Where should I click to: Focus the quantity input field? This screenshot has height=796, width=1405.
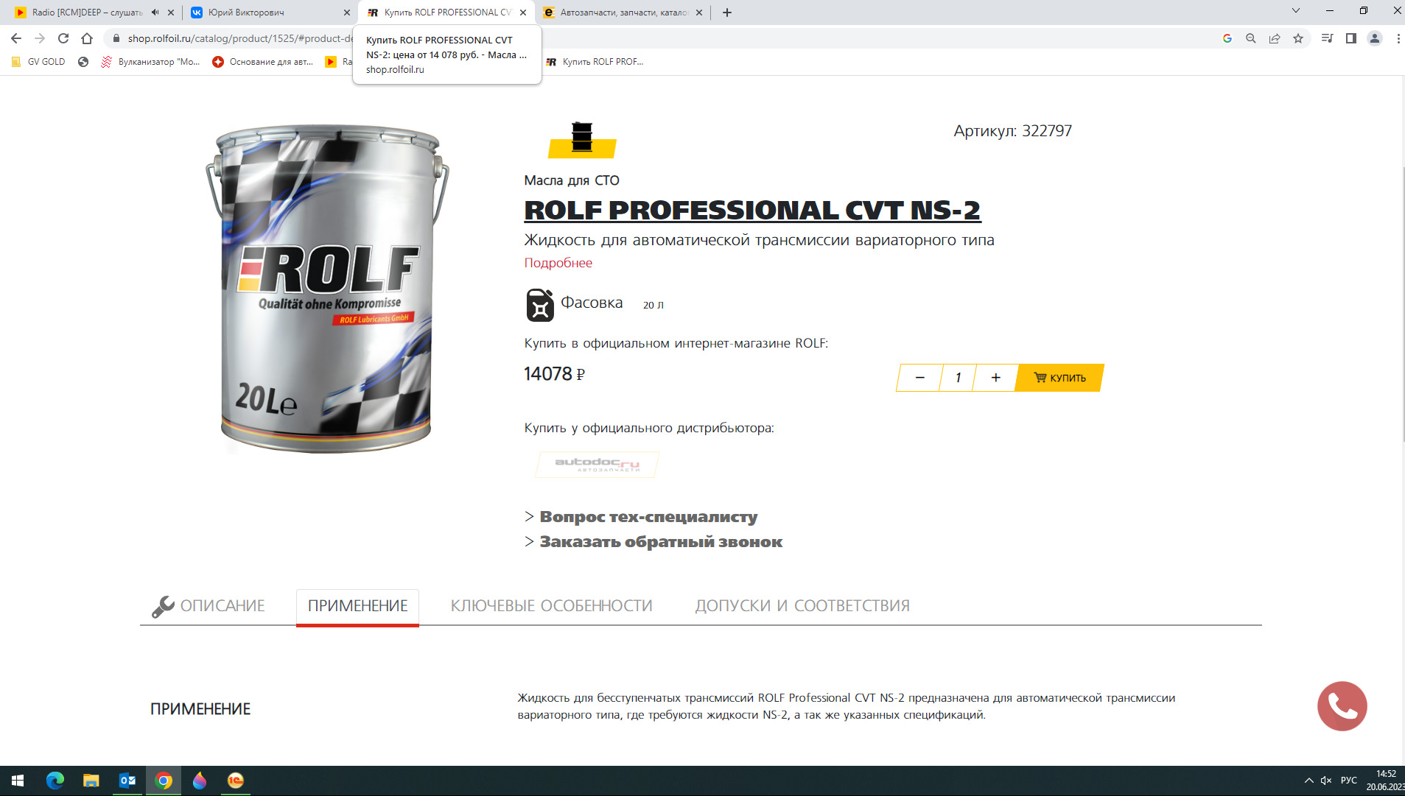[x=958, y=378]
